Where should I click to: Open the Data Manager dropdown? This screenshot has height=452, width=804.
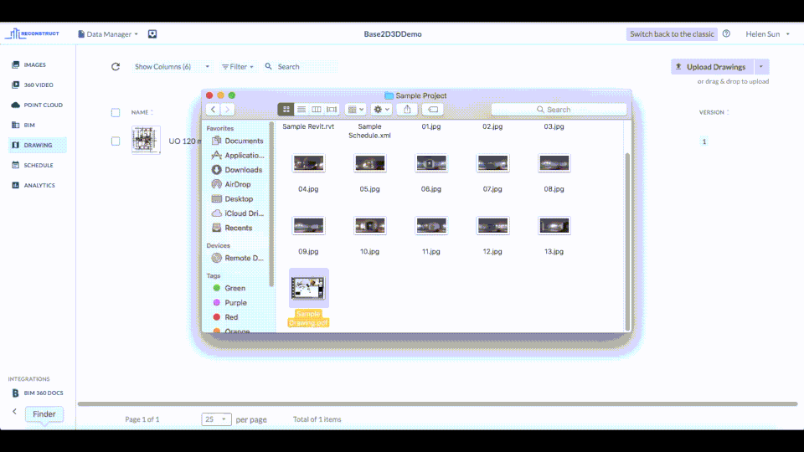(108, 33)
